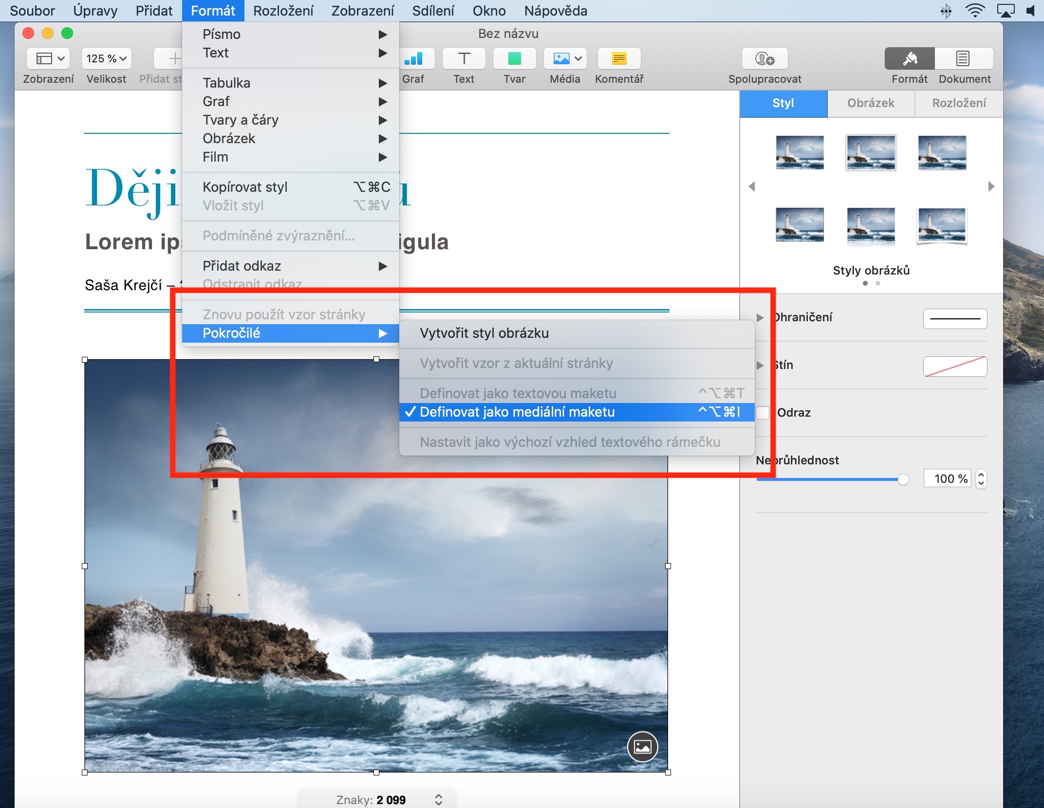Open the Dokument inspector icon
This screenshot has height=808, width=1044.
pyautogui.click(x=963, y=59)
